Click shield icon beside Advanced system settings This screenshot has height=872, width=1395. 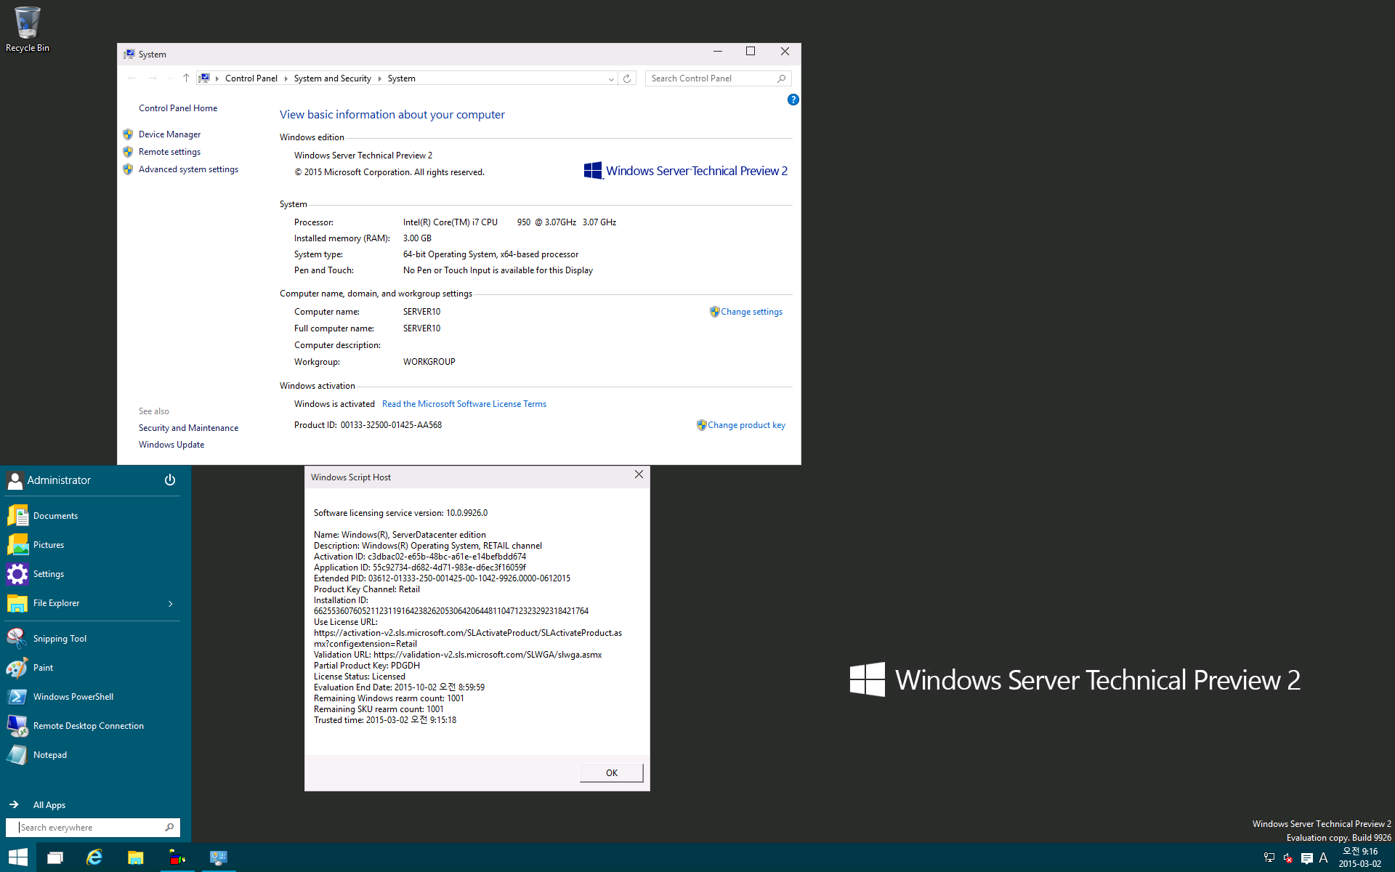click(128, 169)
